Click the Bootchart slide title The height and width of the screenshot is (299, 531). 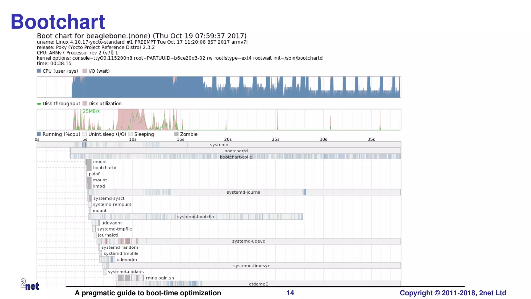click(58, 22)
